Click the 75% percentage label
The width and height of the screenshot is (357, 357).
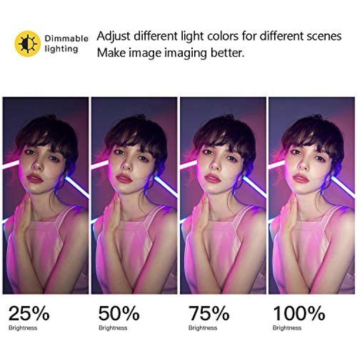209,313
